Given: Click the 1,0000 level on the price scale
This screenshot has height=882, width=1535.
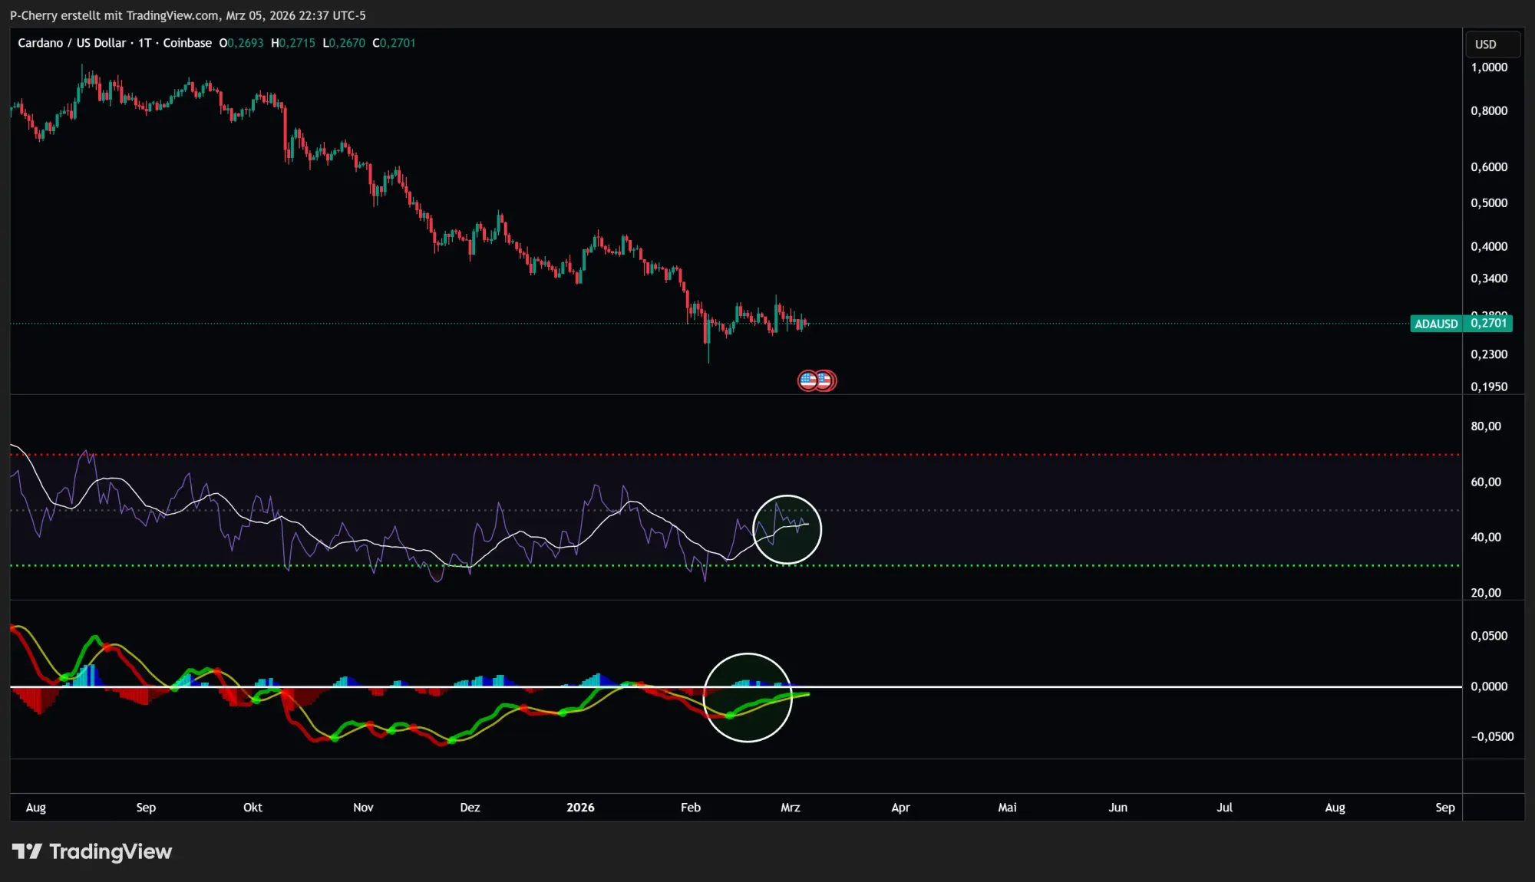Looking at the screenshot, I should point(1487,67).
